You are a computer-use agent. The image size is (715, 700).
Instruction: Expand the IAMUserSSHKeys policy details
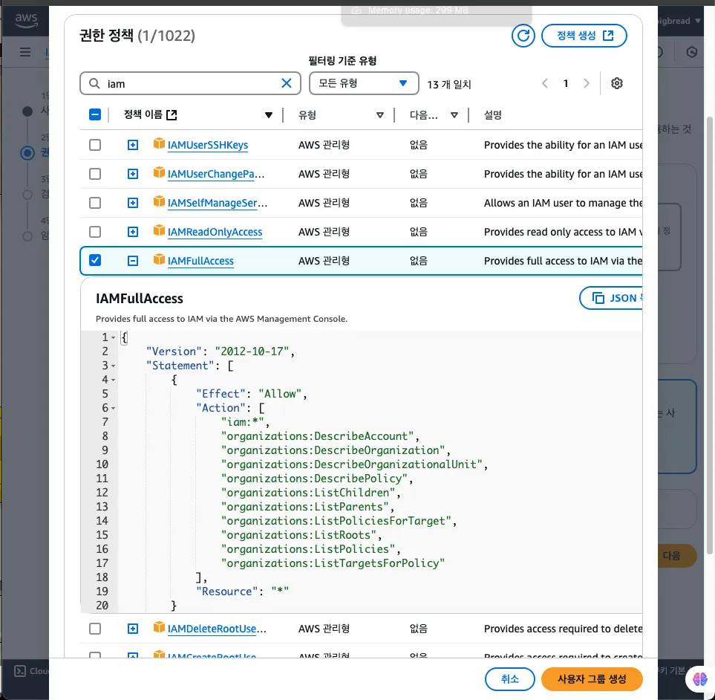(133, 145)
